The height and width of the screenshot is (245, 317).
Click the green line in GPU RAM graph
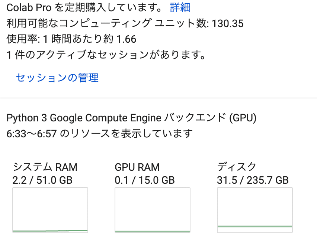[x=153, y=232]
